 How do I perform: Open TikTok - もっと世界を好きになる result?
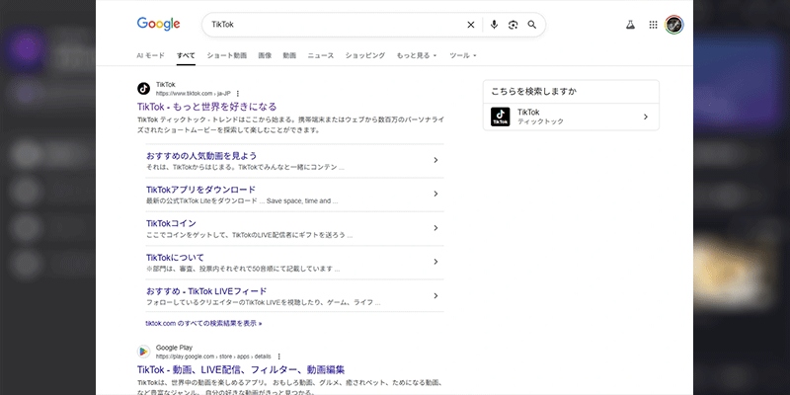[x=206, y=107]
